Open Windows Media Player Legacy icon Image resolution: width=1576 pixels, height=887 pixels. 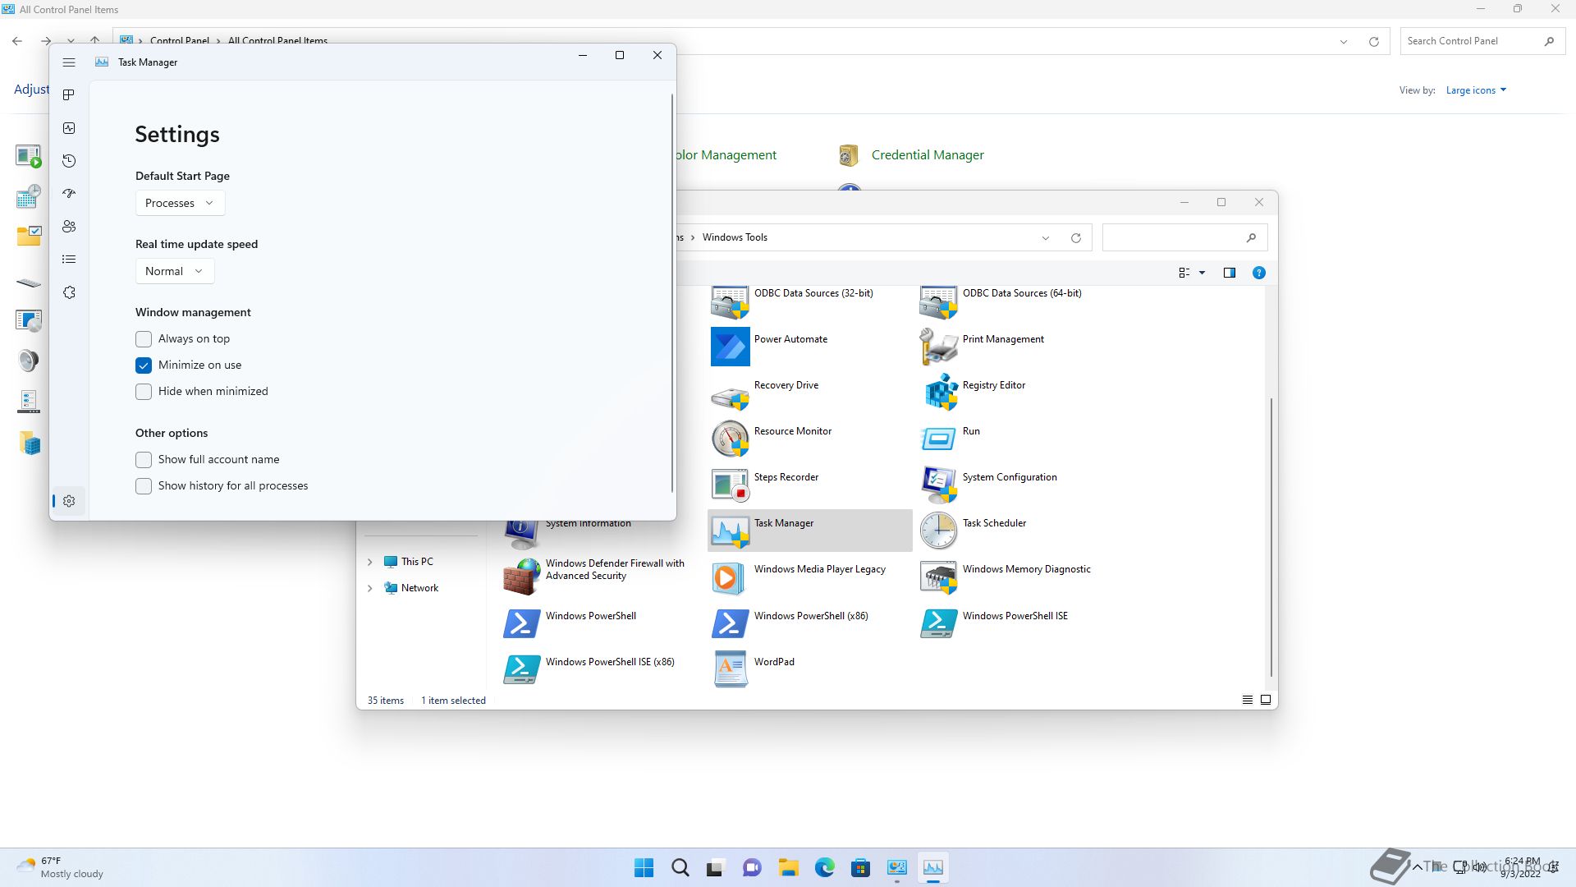730,577
